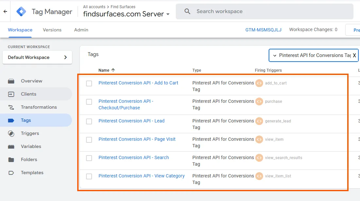Click the Tags sidebar icon
This screenshot has width=360, height=201.
pos(11,120)
